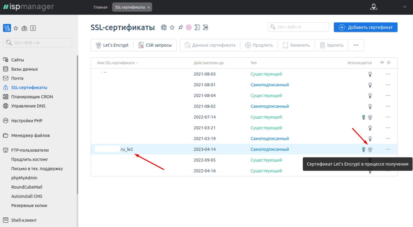
Task: Click the green lightbulb in the 2022-07-14 row
Action: point(363,117)
